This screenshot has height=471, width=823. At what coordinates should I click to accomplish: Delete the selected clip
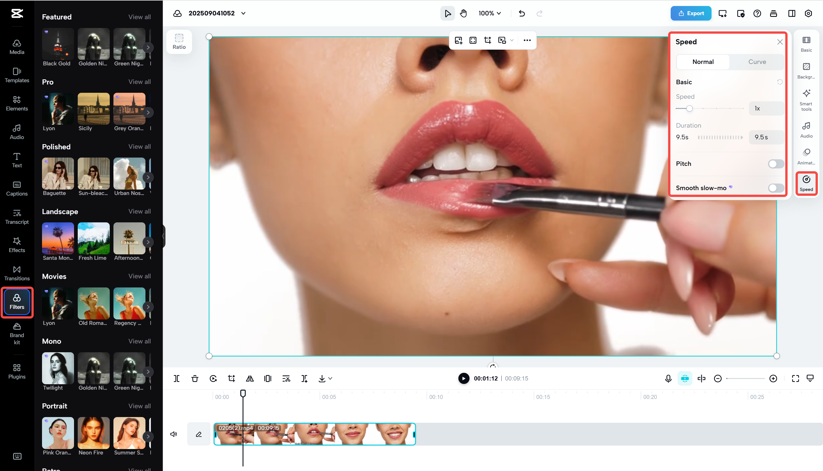195,378
